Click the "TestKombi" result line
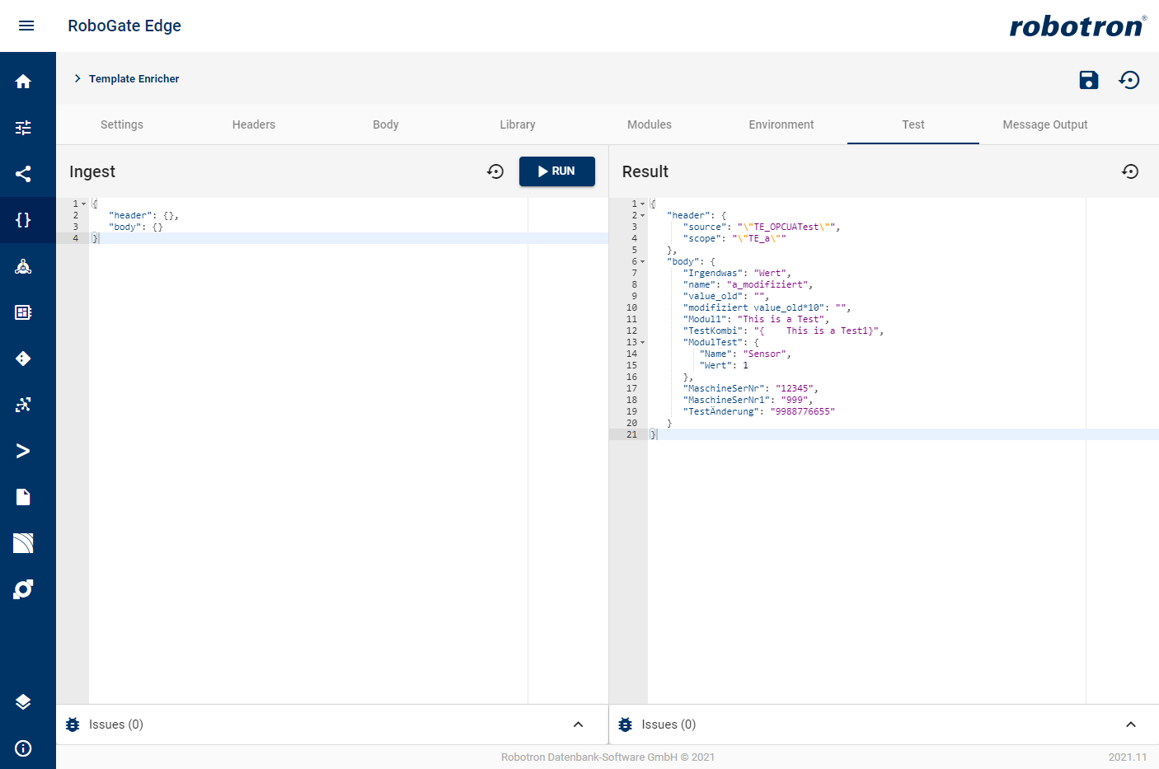Screen dimensions: 1159x769 click(x=783, y=331)
